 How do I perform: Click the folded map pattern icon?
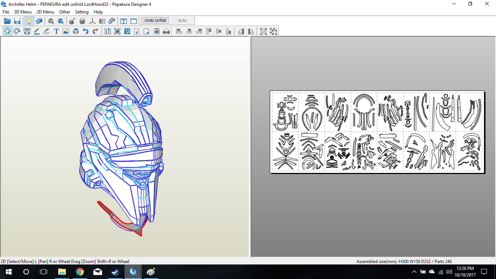click(107, 31)
